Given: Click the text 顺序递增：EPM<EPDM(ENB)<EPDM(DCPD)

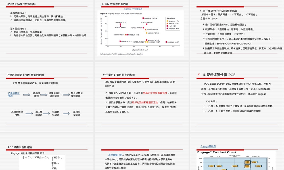Looking at the screenshot, I should click(x=228, y=44).
